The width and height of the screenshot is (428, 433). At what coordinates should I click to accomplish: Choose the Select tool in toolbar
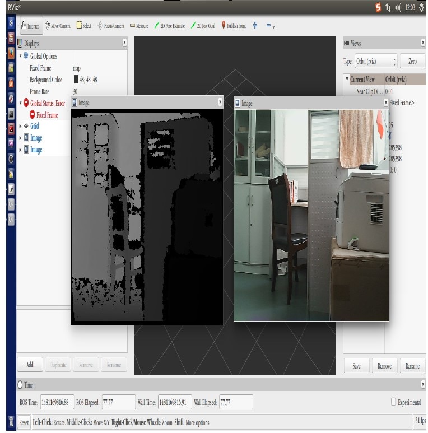(x=83, y=26)
